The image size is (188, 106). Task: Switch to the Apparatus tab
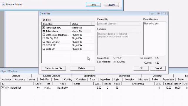coord(20,79)
